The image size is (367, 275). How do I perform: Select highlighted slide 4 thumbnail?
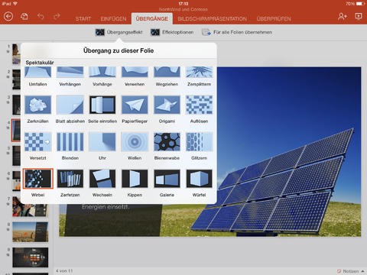pyautogui.click(x=16, y=130)
